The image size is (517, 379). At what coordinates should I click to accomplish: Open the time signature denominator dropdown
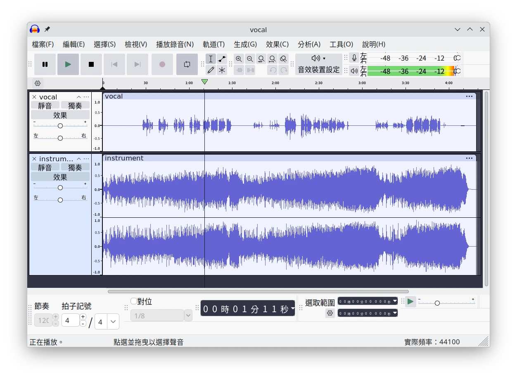113,322
